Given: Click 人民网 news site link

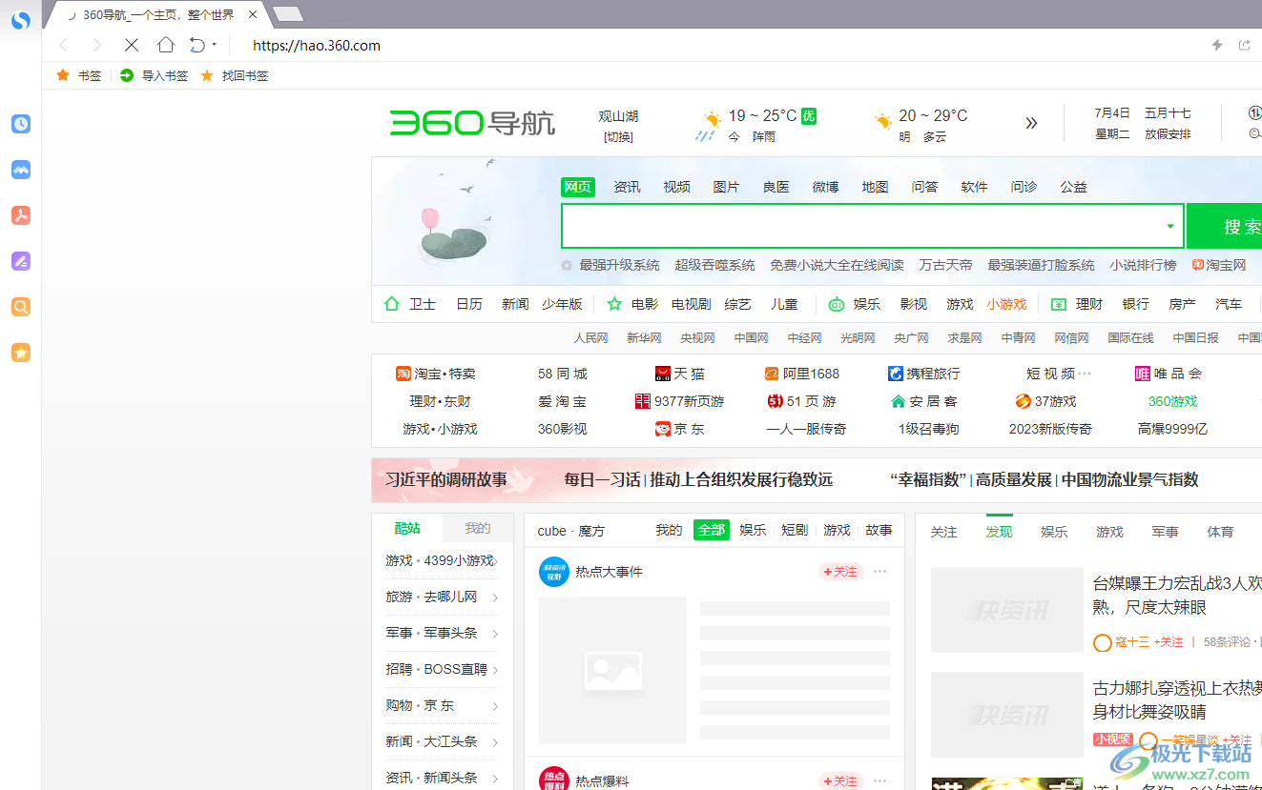Looking at the screenshot, I should tap(590, 337).
